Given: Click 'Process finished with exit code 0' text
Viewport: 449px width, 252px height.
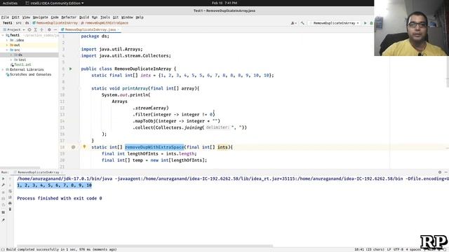Looking at the screenshot, I should coord(59,198).
